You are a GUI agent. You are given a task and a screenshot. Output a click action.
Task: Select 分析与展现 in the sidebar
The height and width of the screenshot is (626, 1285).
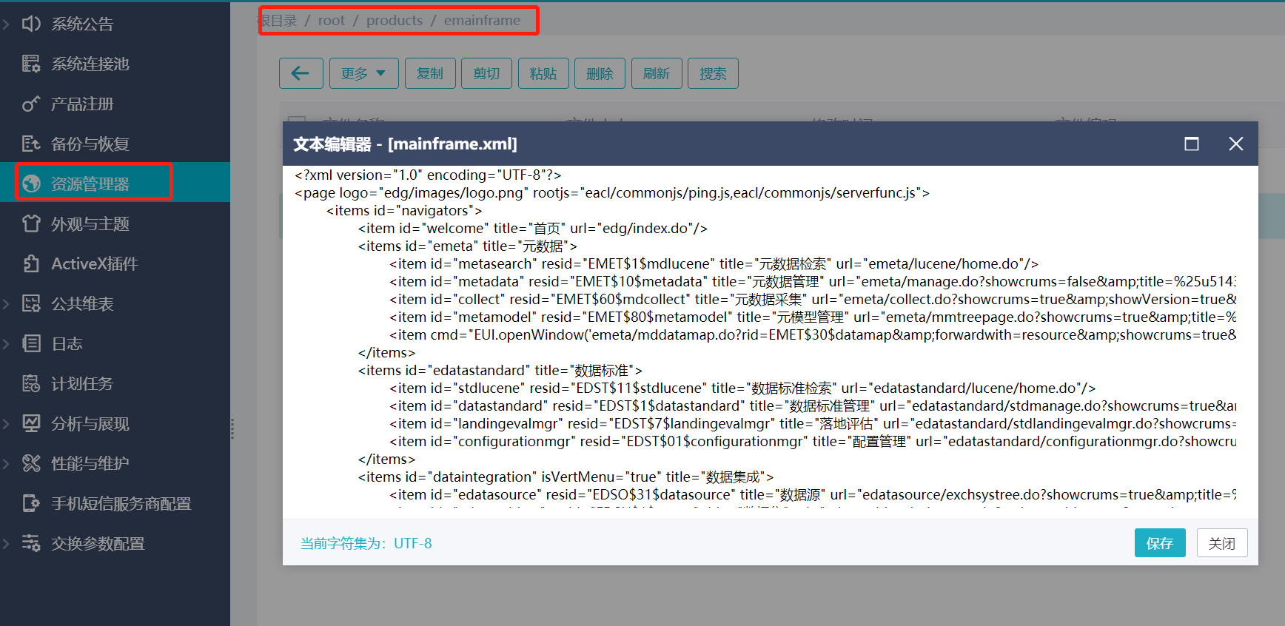point(90,423)
